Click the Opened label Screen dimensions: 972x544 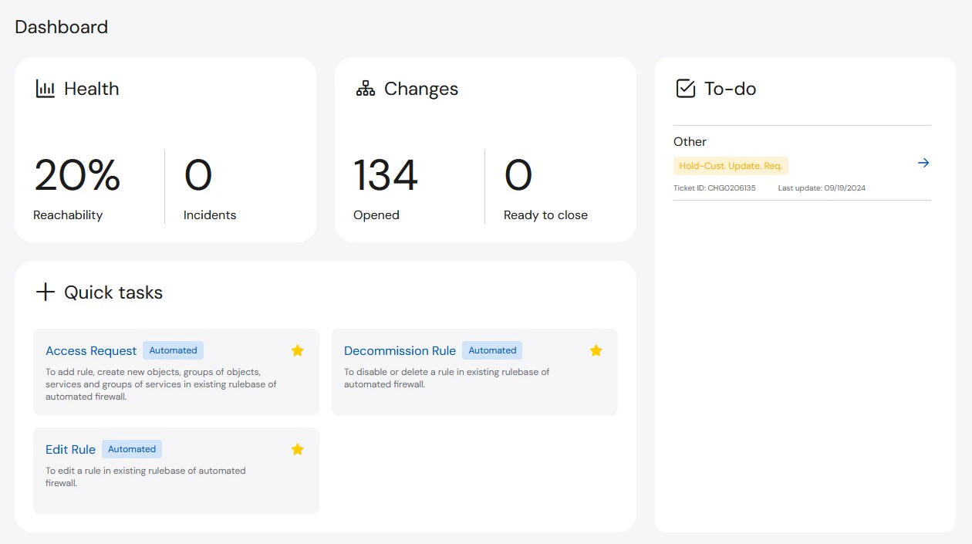(376, 215)
